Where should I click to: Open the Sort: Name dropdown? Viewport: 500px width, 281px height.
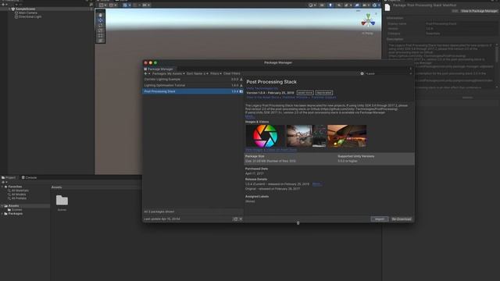(198, 73)
